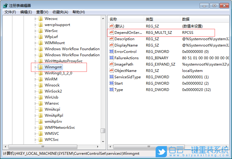This screenshot has height=159, width=232.
Task: Click the WmiAcpi folder icon
Action: point(40,109)
